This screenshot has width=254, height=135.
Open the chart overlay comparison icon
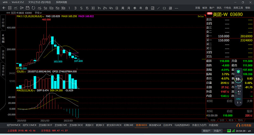[x=39, y=8]
